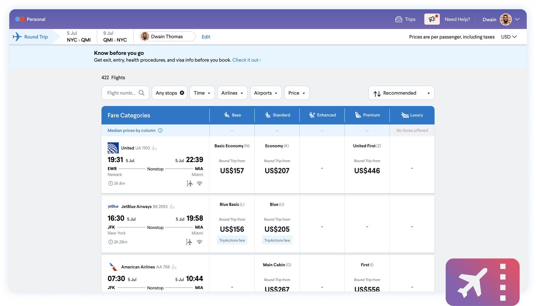Open the Time filter dropdown

coord(202,93)
